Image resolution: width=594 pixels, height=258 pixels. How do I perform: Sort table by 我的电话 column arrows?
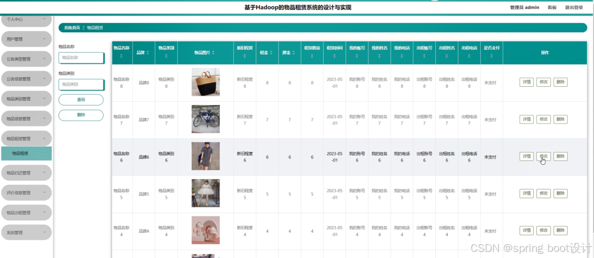[x=402, y=56]
